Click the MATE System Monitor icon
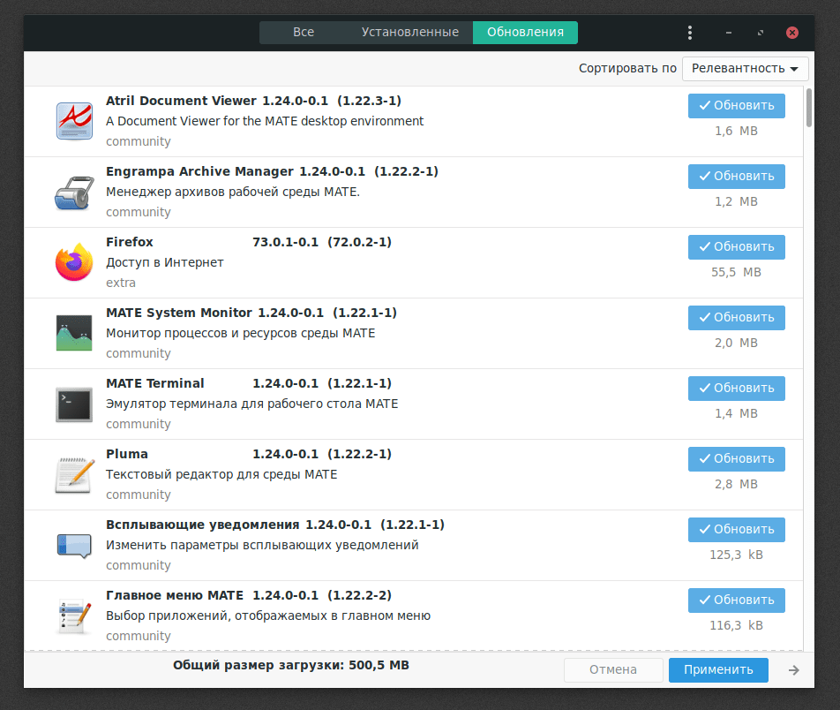The height and width of the screenshot is (710, 840). pos(74,334)
